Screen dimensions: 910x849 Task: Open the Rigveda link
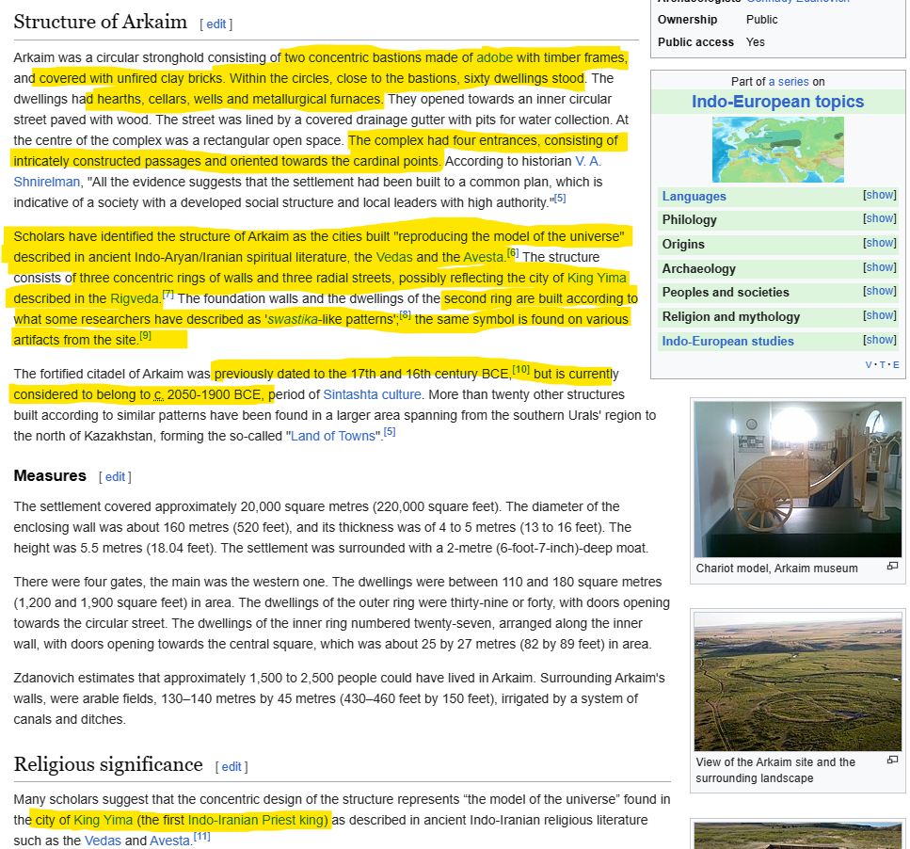point(135,299)
